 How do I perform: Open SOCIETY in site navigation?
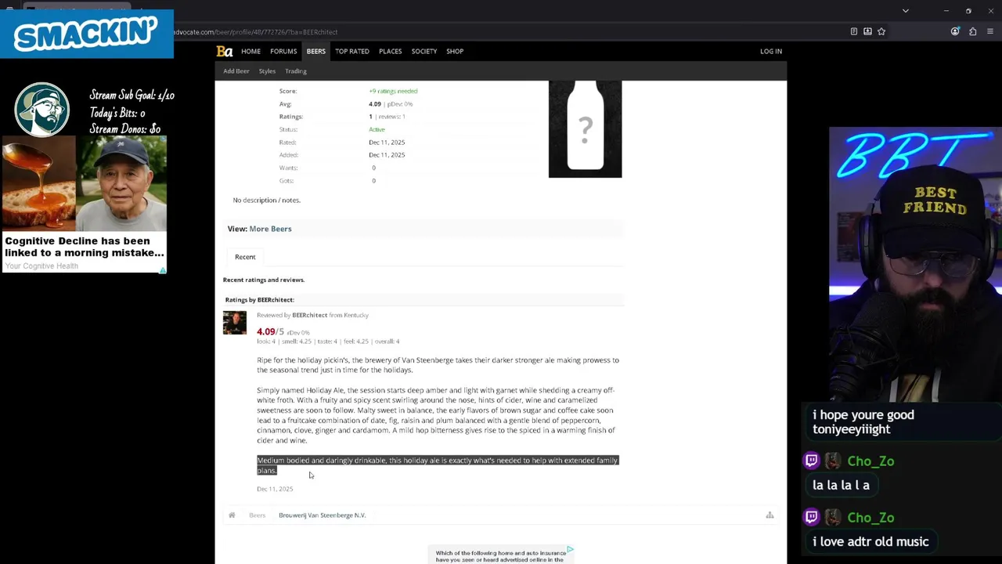(x=424, y=51)
